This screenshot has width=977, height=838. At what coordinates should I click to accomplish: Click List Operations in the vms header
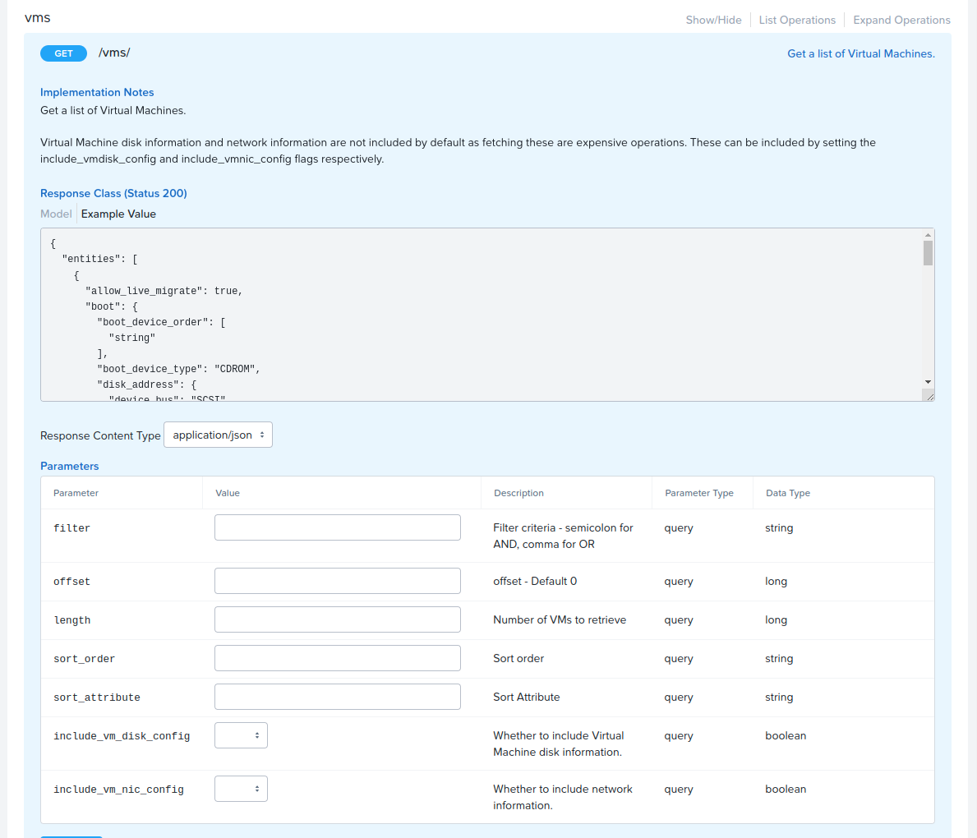tap(796, 19)
